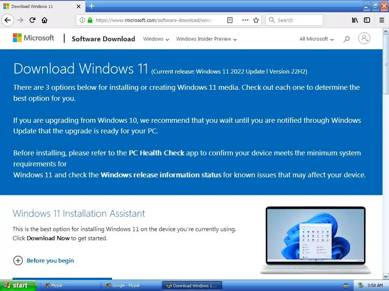This screenshot has width=389, height=291.
Task: Click the network tray icon
Action: pyautogui.click(x=361, y=286)
